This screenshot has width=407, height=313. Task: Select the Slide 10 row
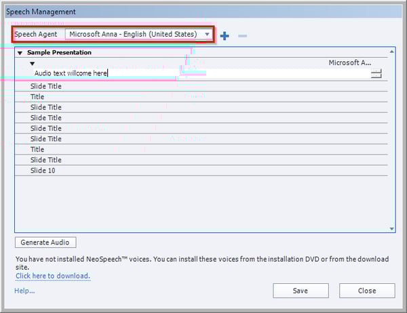pyautogui.click(x=201, y=170)
